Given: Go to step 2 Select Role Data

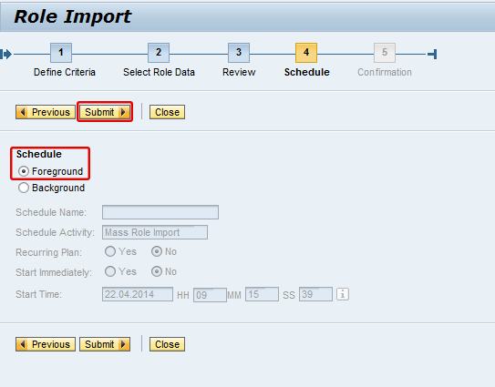Looking at the screenshot, I should click(x=159, y=53).
